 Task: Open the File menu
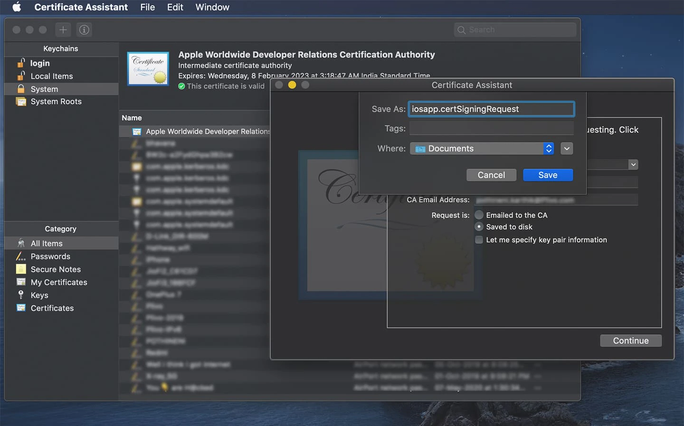147,7
